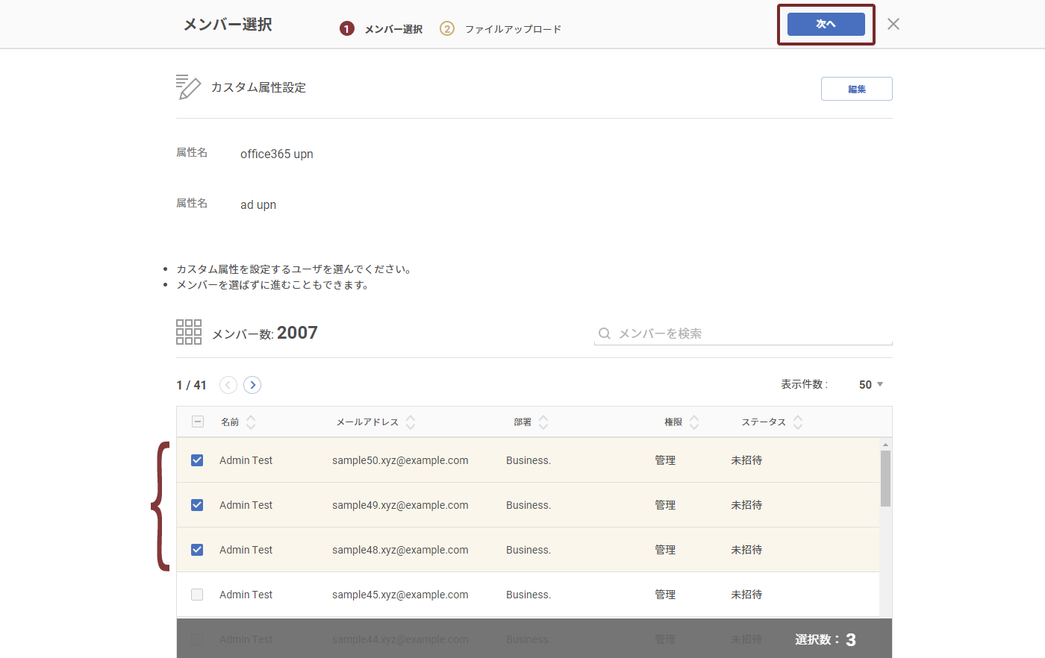This screenshot has height=658, width=1045.
Task: Close the メンバー選択 dialog with X
Action: (x=893, y=24)
